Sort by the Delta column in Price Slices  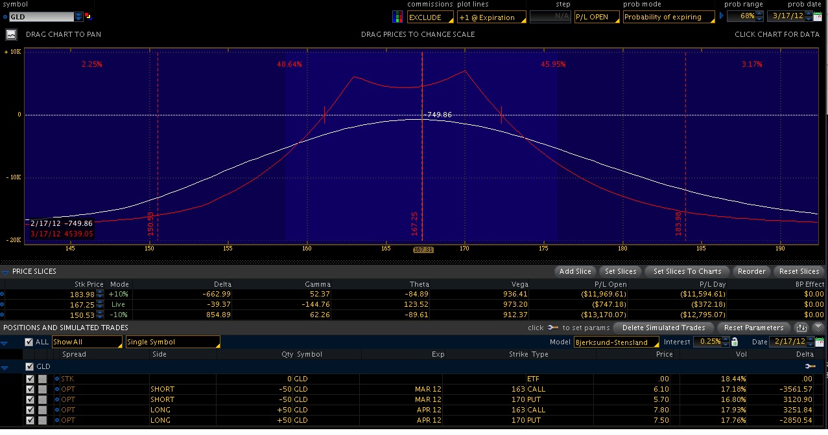click(222, 284)
